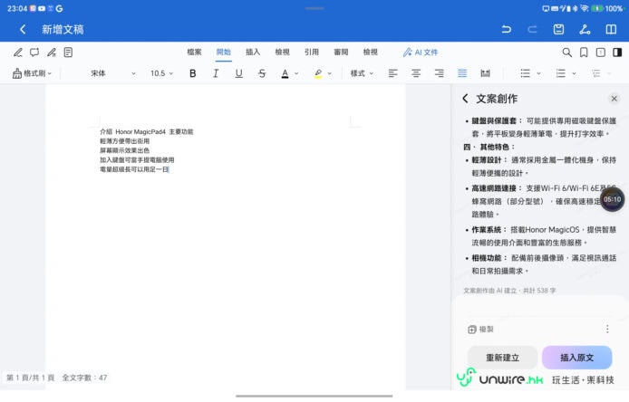Undo the last edit
The image size is (629, 402).
point(507,29)
